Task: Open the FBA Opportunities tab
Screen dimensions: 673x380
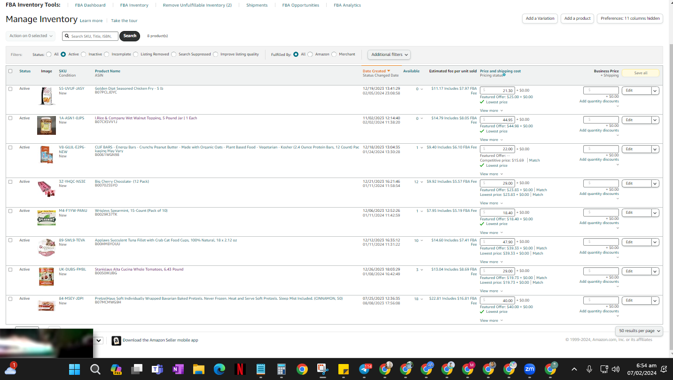Action: pyautogui.click(x=301, y=5)
